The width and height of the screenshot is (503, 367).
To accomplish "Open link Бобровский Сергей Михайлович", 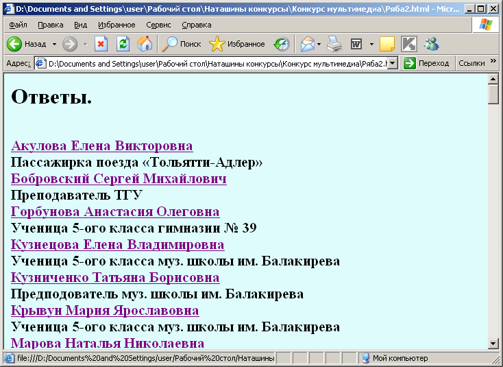I will click(119, 178).
